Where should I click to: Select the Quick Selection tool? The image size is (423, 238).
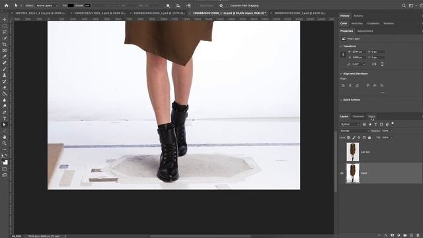click(5, 38)
